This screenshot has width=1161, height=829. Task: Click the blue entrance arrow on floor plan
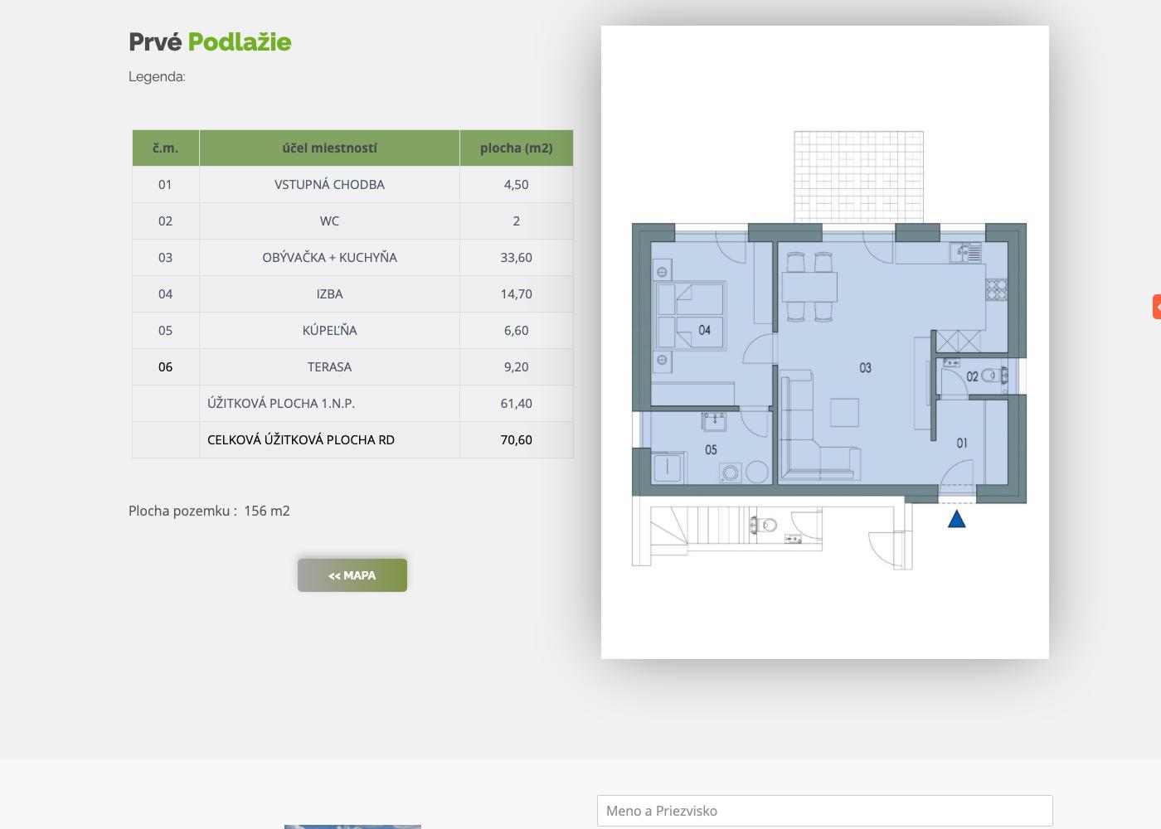coord(956,519)
